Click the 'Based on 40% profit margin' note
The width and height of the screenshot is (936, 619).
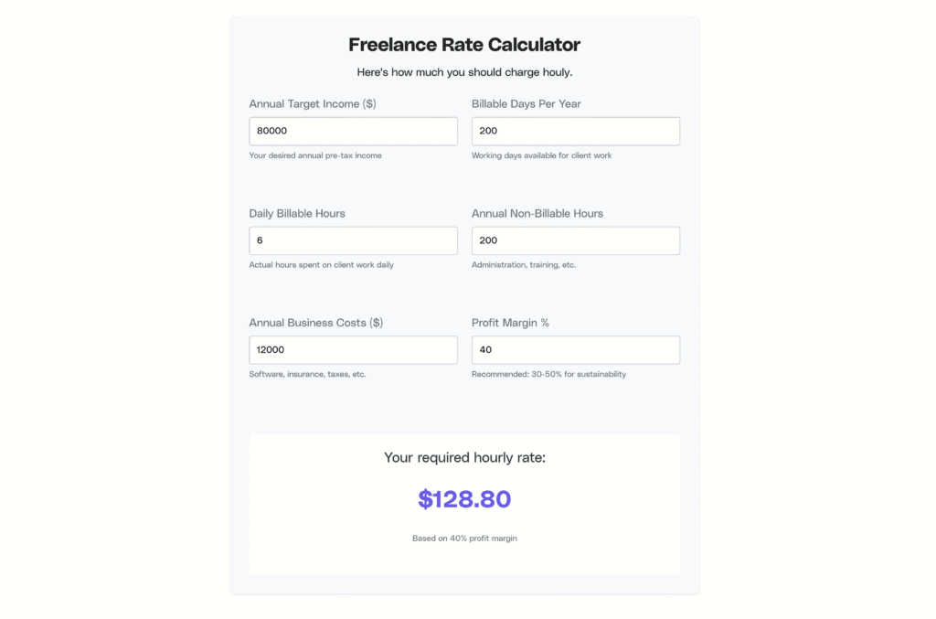click(463, 539)
